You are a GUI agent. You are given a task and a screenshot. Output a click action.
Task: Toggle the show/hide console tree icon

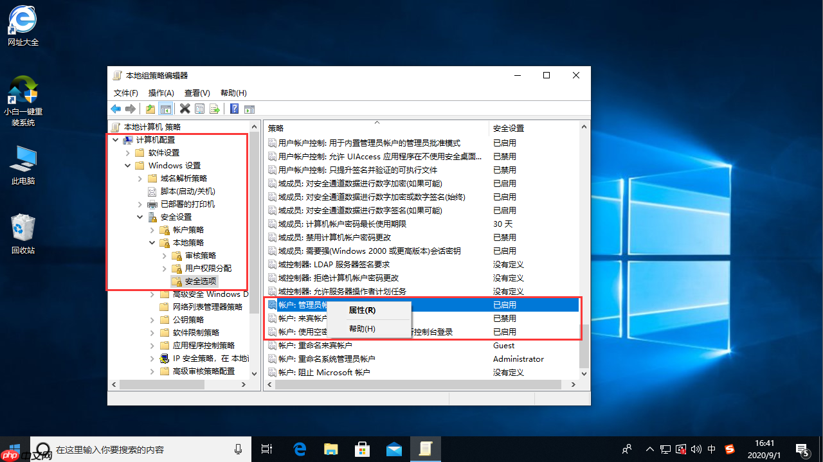pyautogui.click(x=165, y=109)
